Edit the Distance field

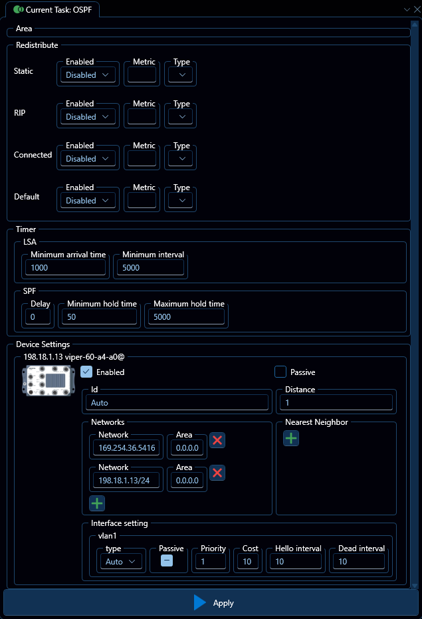point(336,403)
